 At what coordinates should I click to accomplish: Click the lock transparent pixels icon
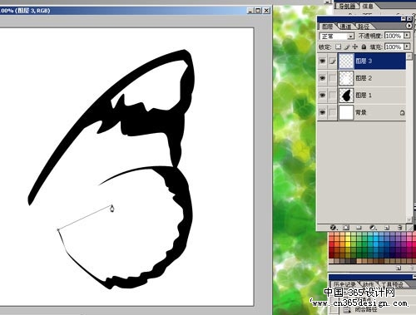point(338,47)
